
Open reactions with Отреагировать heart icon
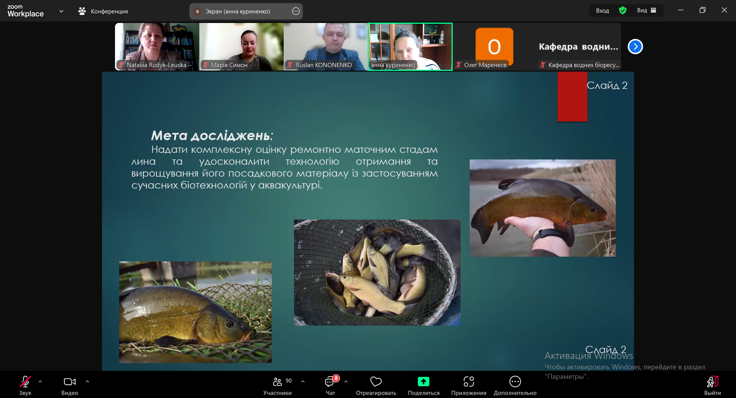tap(376, 385)
